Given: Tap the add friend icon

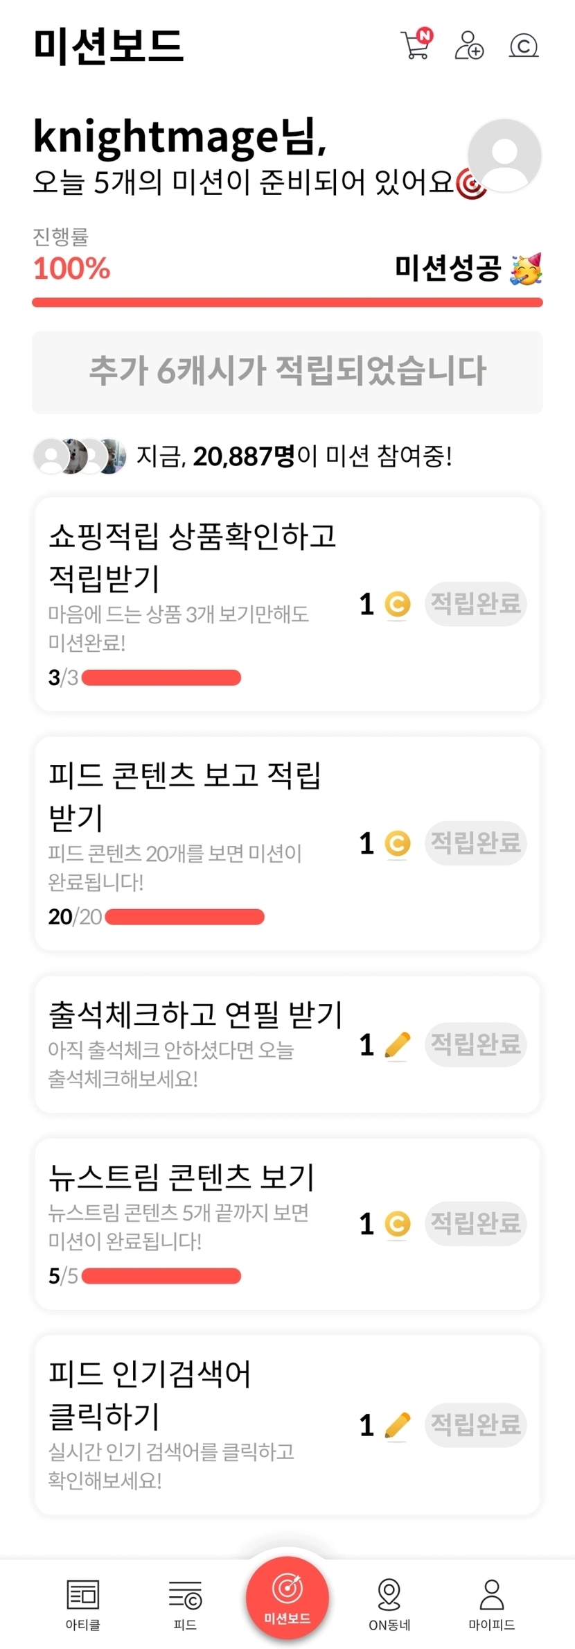Looking at the screenshot, I should coord(469,46).
